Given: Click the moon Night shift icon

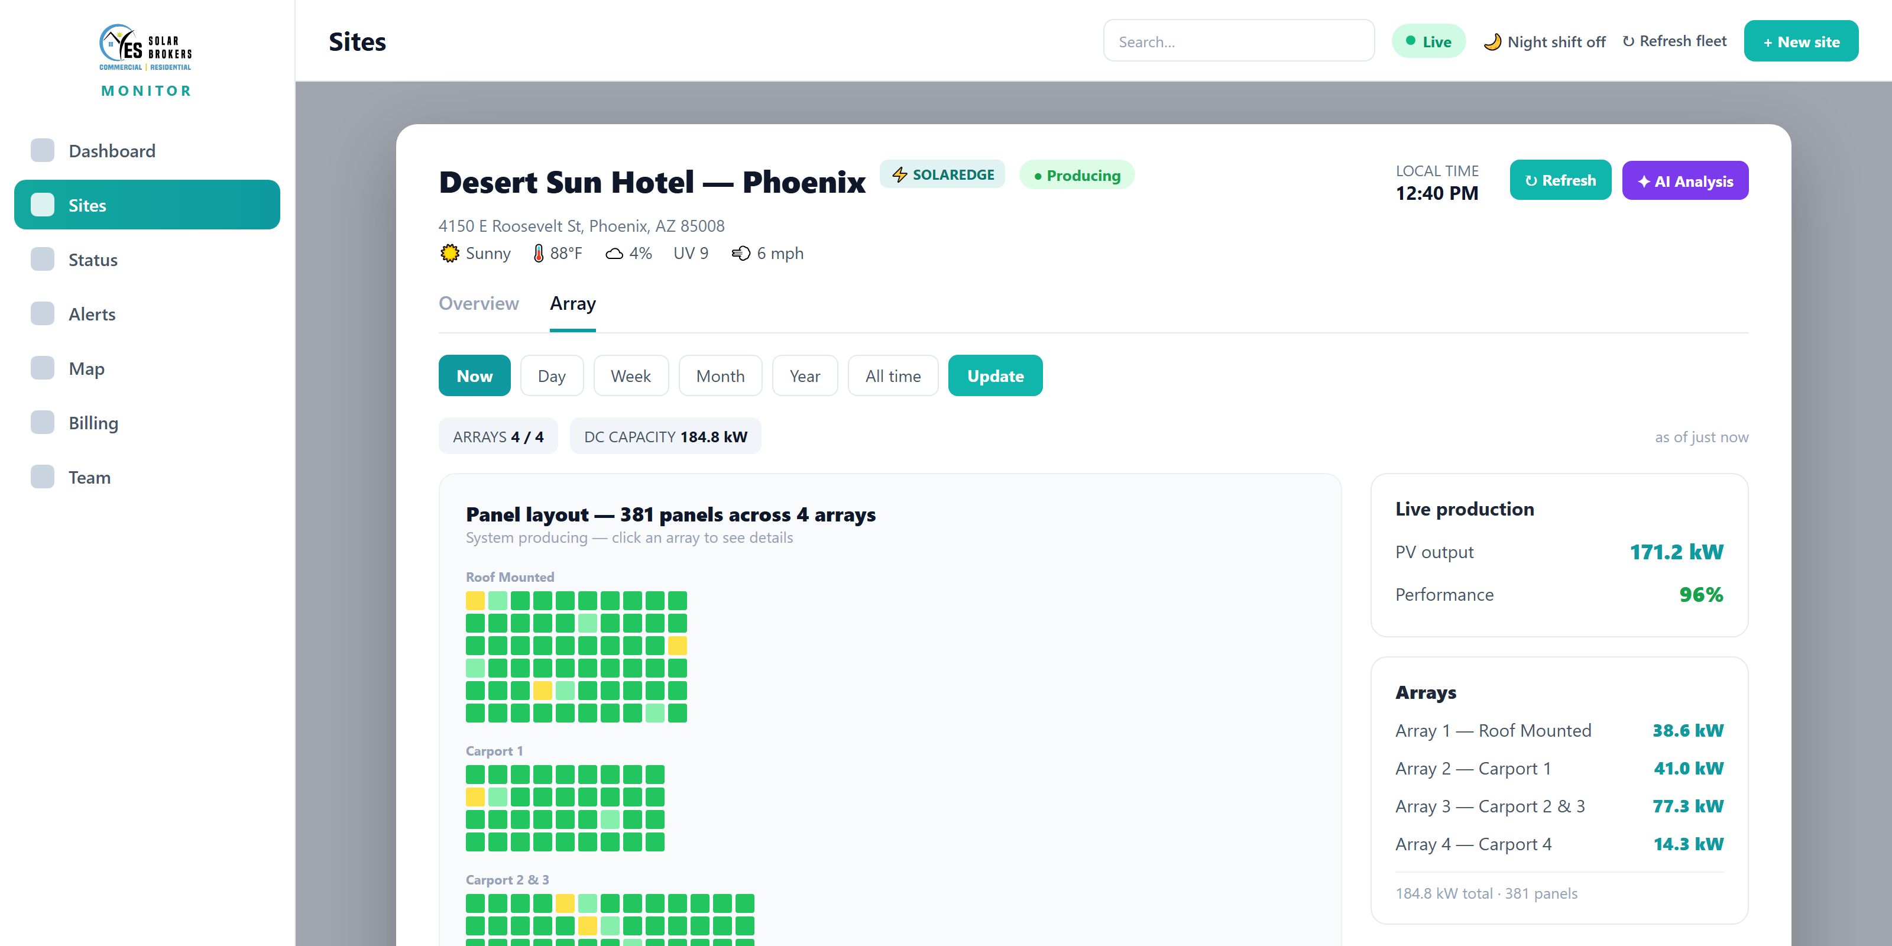Looking at the screenshot, I should pos(1492,42).
